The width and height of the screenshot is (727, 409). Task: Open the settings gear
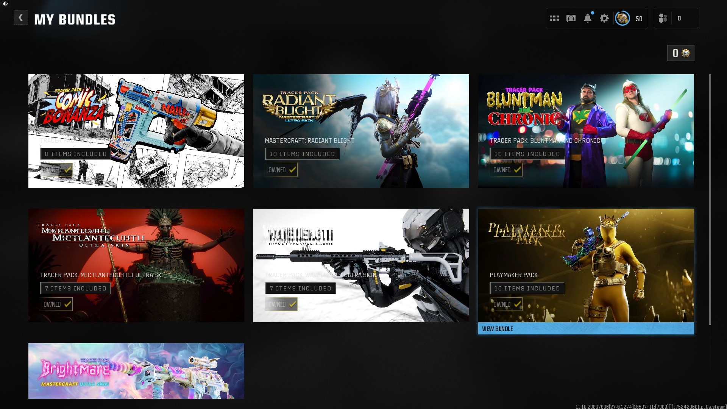[x=604, y=18]
